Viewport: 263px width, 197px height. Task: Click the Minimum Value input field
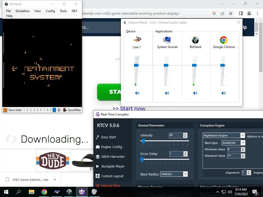coord(234,149)
